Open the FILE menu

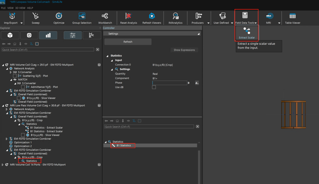click(3, 8)
